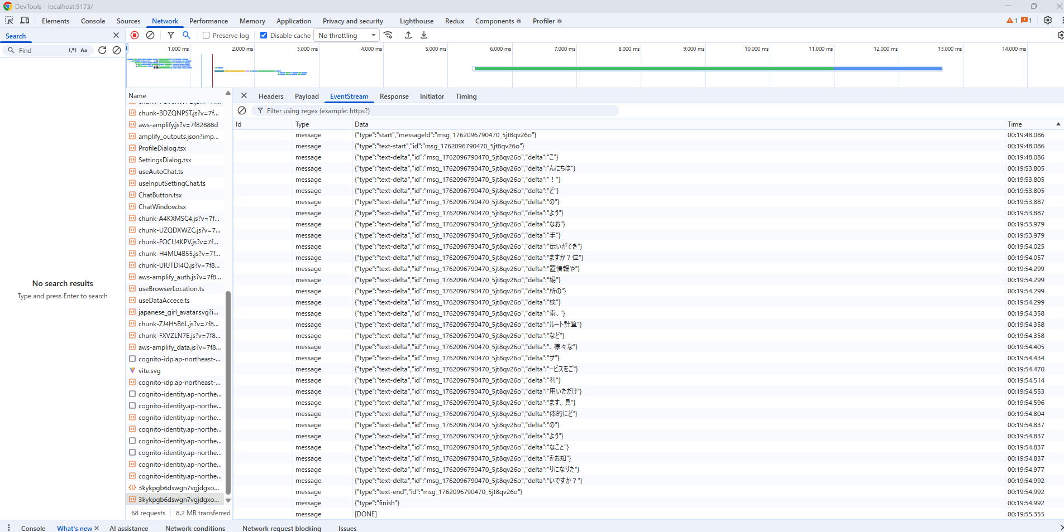This screenshot has height=532, width=1064.
Task: Toggle the device toolbar icon
Action: [x=25, y=21]
